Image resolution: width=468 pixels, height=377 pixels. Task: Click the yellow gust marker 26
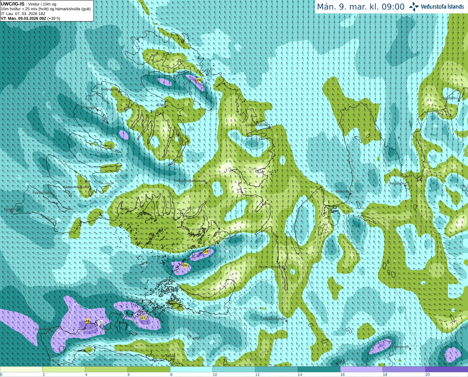coord(199,80)
